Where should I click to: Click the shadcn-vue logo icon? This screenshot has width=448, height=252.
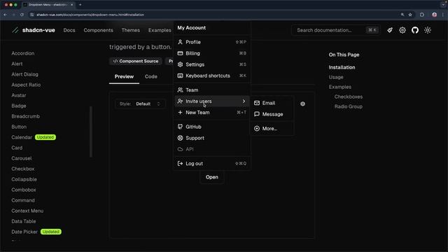click(15, 30)
